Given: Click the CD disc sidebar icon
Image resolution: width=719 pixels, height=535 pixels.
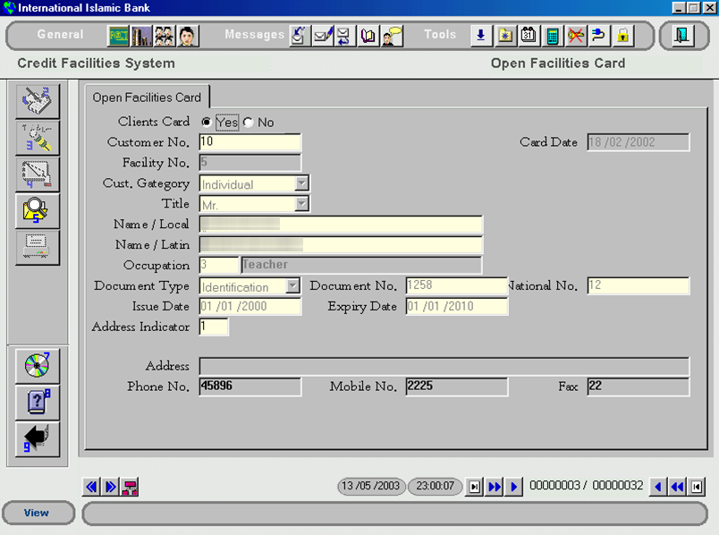Looking at the screenshot, I should 38,366.
